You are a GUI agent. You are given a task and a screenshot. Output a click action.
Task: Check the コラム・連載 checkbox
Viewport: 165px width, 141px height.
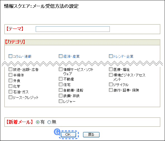click(10, 56)
